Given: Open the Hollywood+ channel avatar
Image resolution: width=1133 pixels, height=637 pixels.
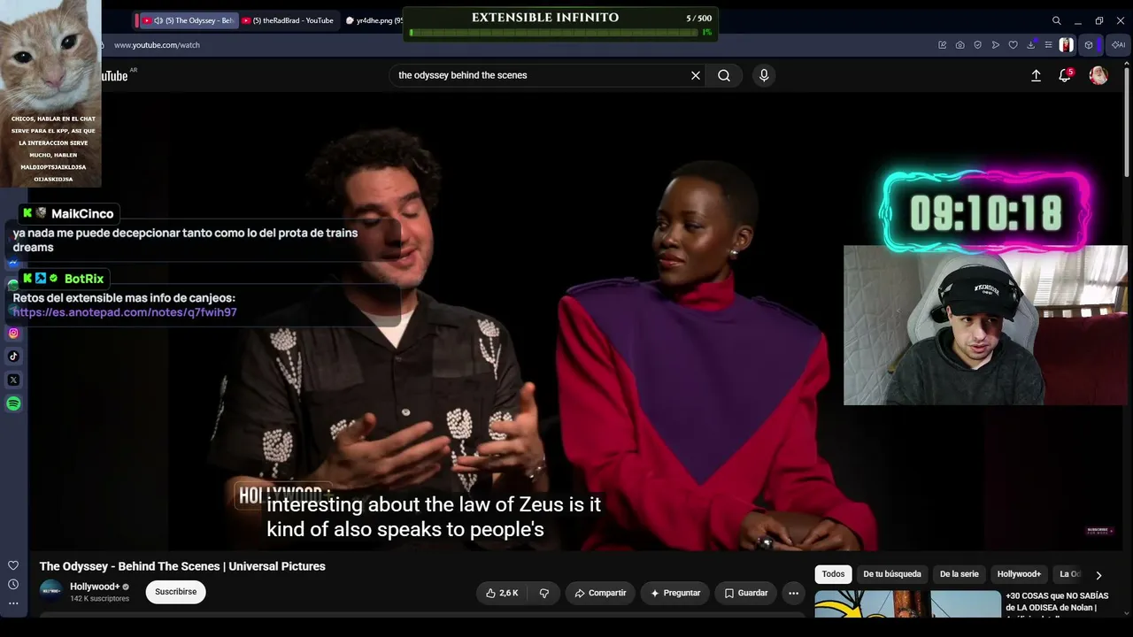Looking at the screenshot, I should click(51, 592).
